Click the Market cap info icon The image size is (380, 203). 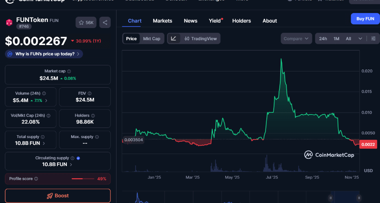point(69,71)
